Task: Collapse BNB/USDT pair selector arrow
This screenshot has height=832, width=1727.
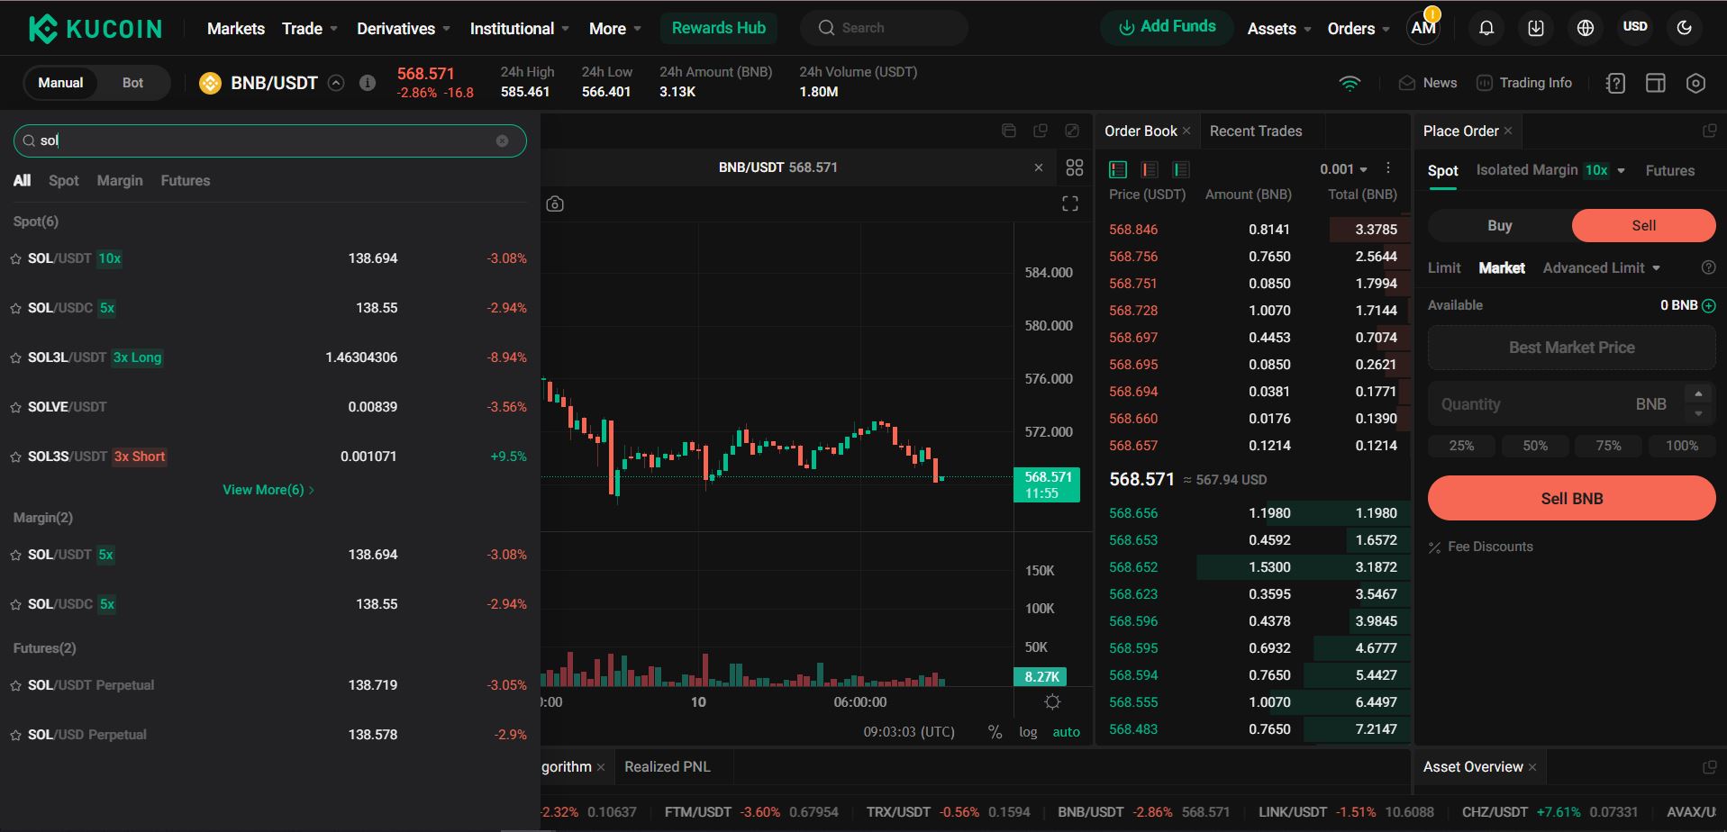Action: tap(336, 83)
